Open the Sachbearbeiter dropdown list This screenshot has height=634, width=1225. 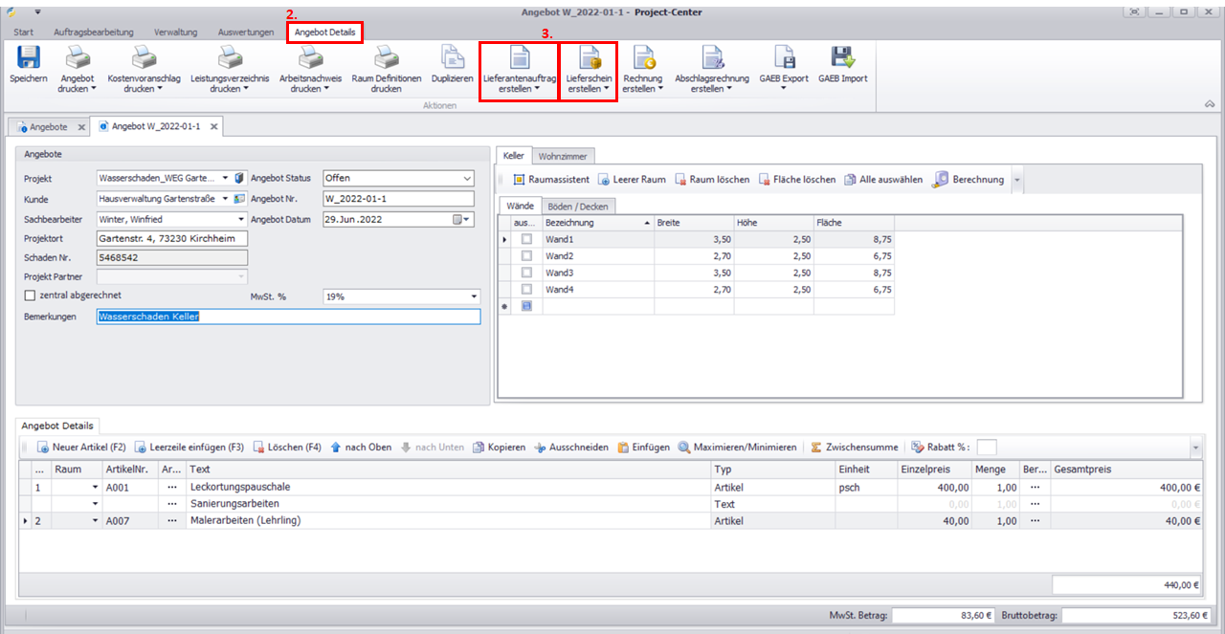click(x=240, y=219)
